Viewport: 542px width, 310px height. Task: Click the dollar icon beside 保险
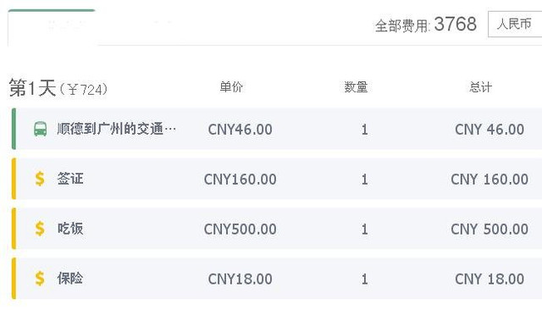click(x=40, y=278)
